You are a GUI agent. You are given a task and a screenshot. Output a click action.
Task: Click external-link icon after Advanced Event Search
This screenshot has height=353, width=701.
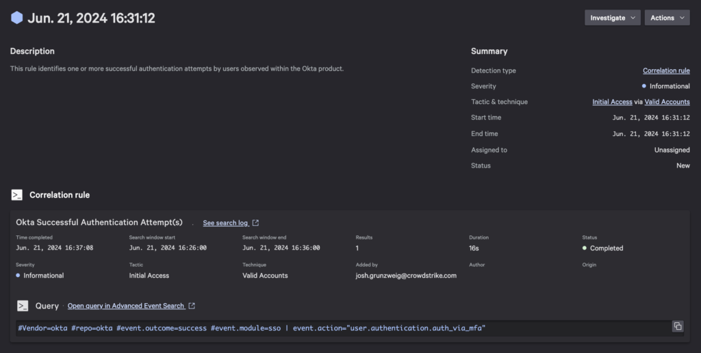click(x=192, y=306)
